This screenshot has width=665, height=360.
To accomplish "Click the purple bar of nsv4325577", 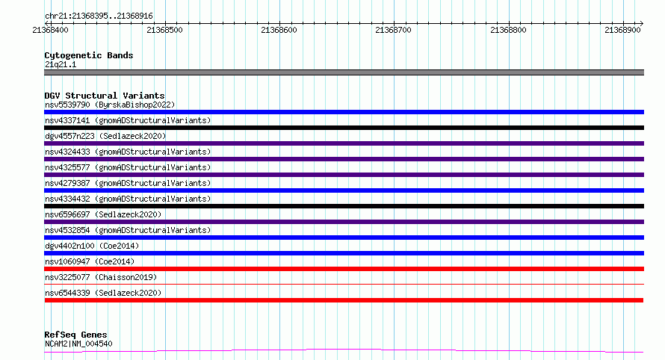I will 344,175.
